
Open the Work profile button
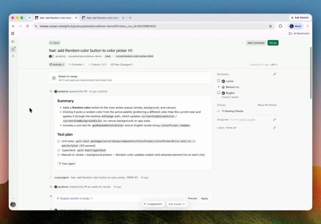click(x=295, y=26)
